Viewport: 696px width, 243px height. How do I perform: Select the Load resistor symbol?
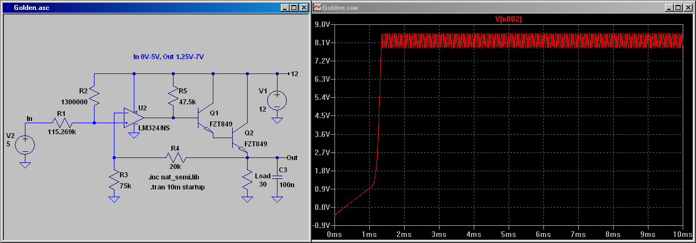click(x=248, y=181)
